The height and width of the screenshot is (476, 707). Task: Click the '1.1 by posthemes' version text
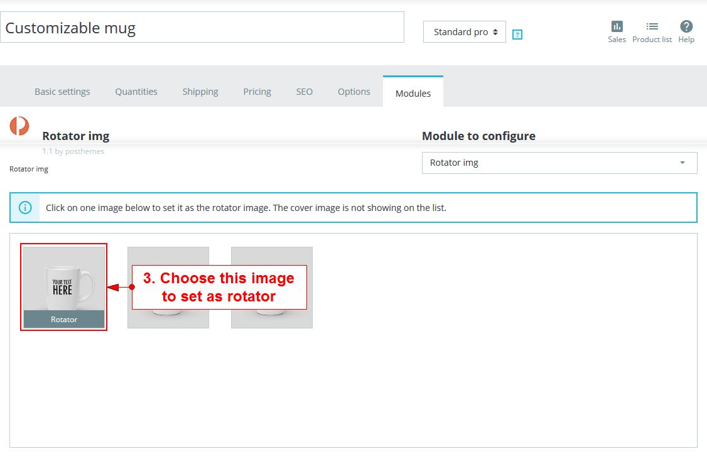tap(73, 151)
